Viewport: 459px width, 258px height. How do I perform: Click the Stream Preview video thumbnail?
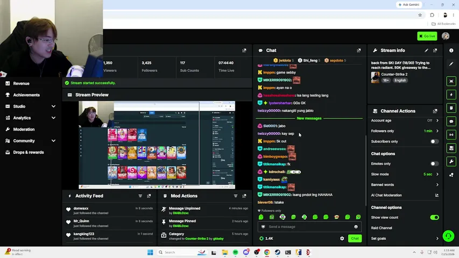[x=157, y=145]
